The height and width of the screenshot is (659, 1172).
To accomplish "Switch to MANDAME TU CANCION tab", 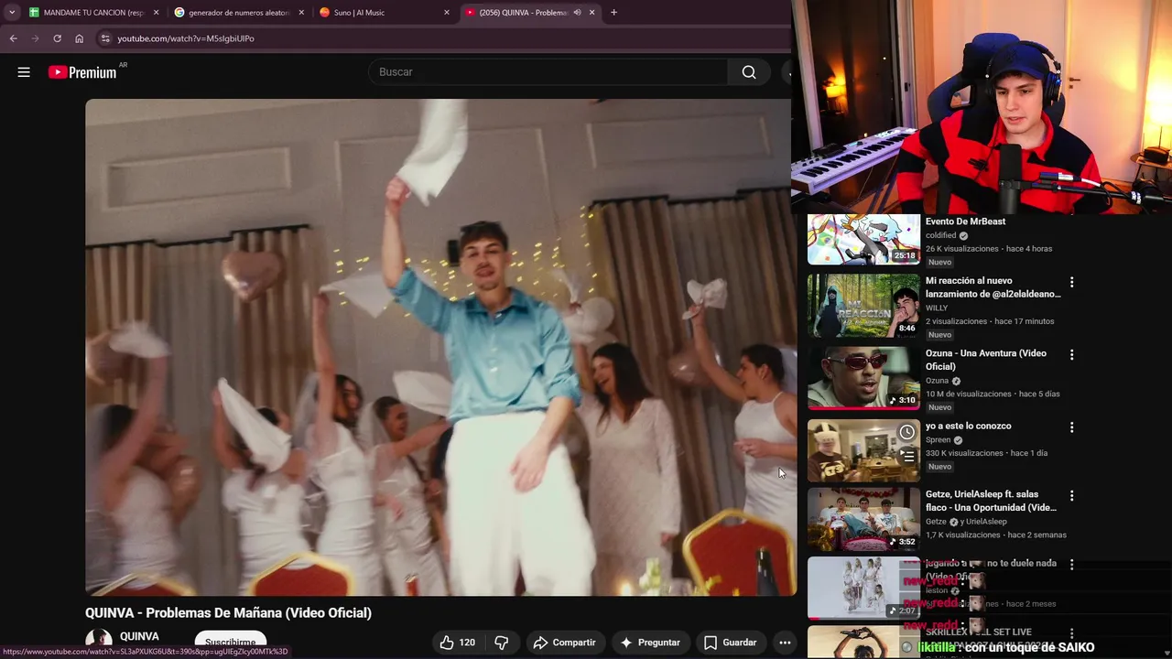I will (93, 12).
